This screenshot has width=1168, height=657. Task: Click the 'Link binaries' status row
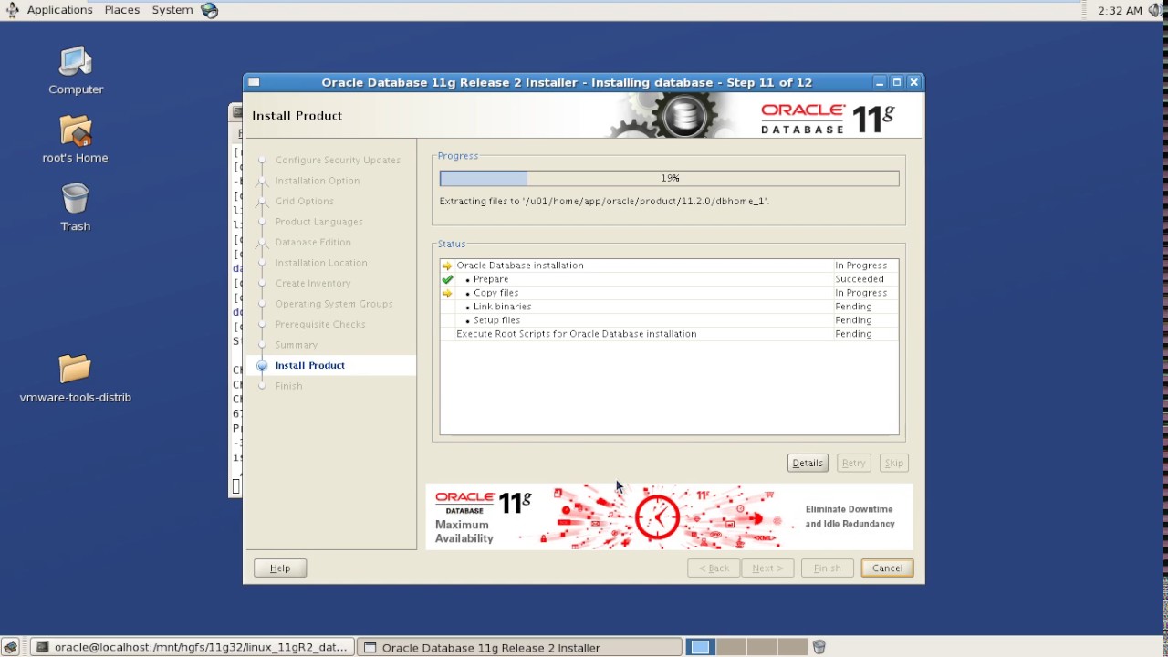[669, 307]
